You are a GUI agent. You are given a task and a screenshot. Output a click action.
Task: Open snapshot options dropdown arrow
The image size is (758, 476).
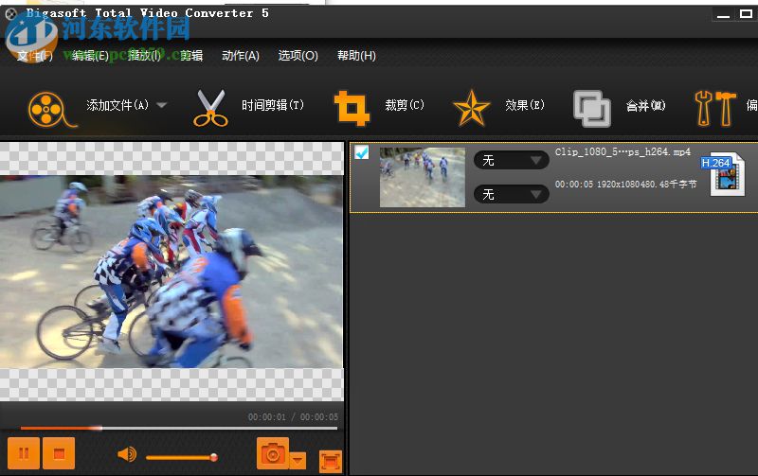point(298,460)
